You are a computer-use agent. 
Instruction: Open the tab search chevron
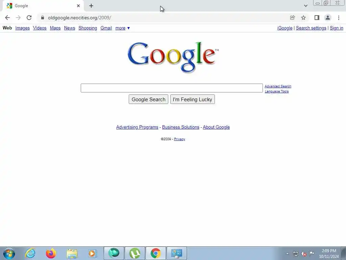click(305, 6)
